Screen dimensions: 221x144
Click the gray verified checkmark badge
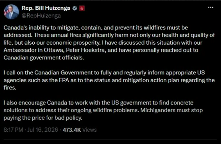(x=75, y=8)
